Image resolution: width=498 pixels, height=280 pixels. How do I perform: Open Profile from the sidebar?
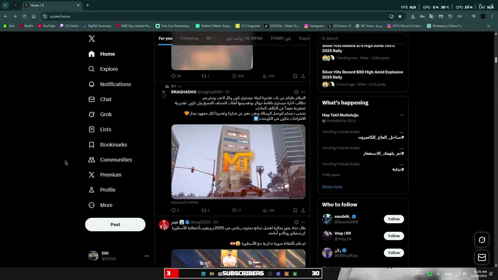click(x=102, y=190)
